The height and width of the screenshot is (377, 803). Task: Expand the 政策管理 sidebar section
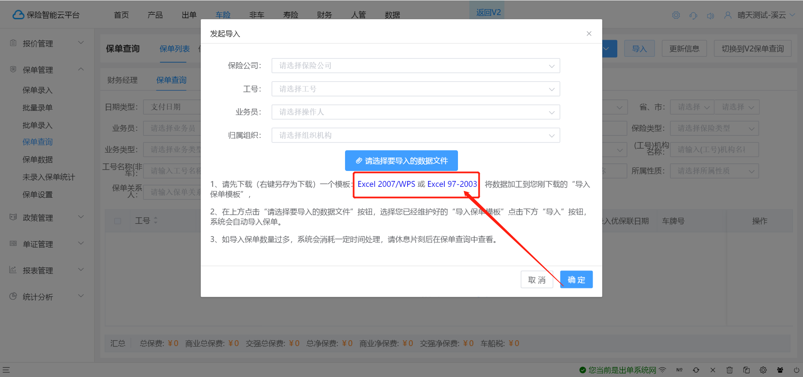[x=81, y=217]
